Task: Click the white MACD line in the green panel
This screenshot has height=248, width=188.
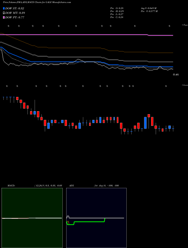Action: tap(32, 218)
